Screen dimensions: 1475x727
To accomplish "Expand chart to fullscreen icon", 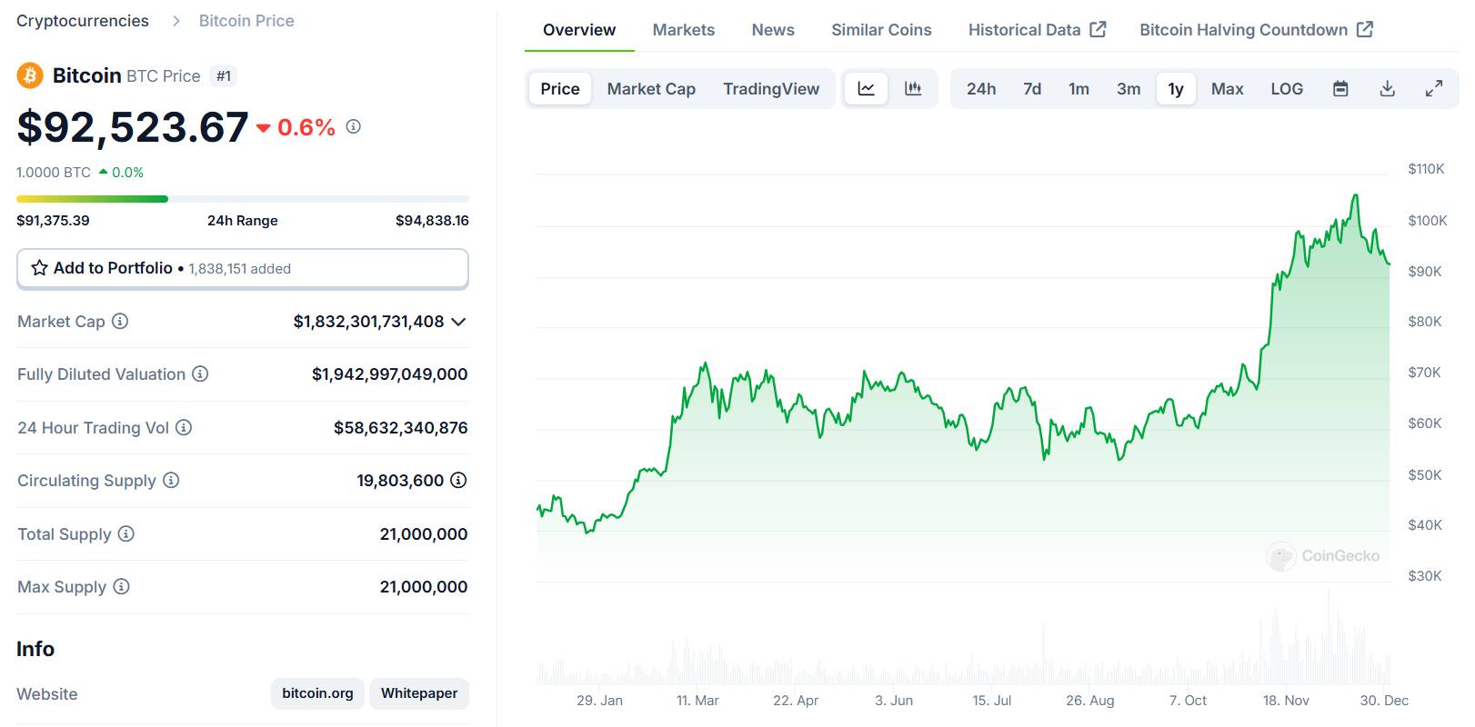I will pyautogui.click(x=1434, y=89).
